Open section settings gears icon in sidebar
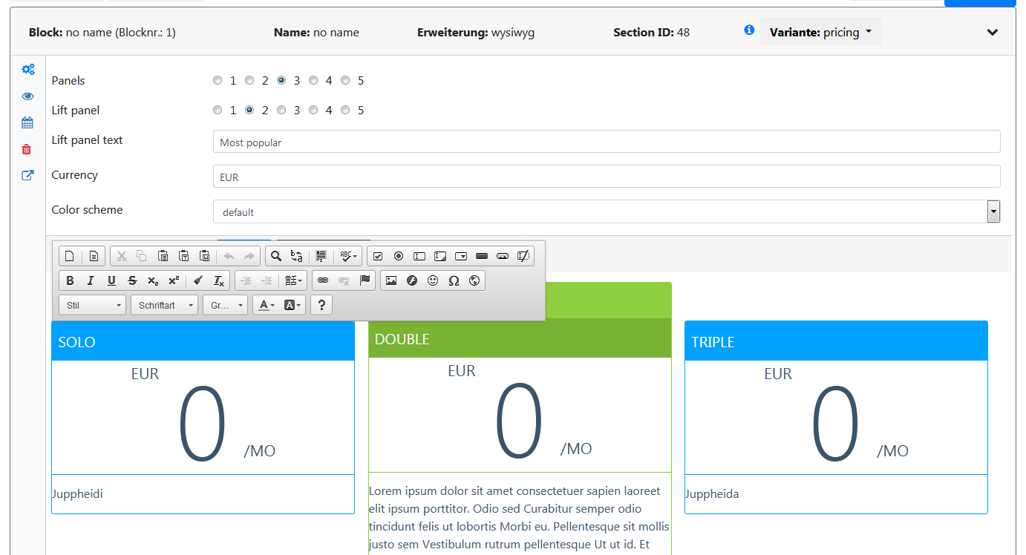1026x555 pixels. coord(27,70)
